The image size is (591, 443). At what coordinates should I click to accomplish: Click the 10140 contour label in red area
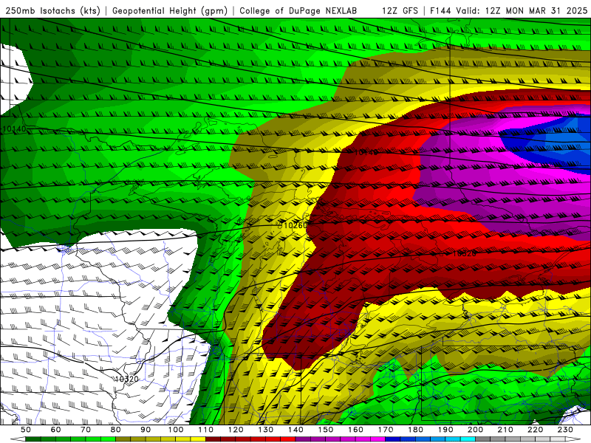[x=366, y=153]
